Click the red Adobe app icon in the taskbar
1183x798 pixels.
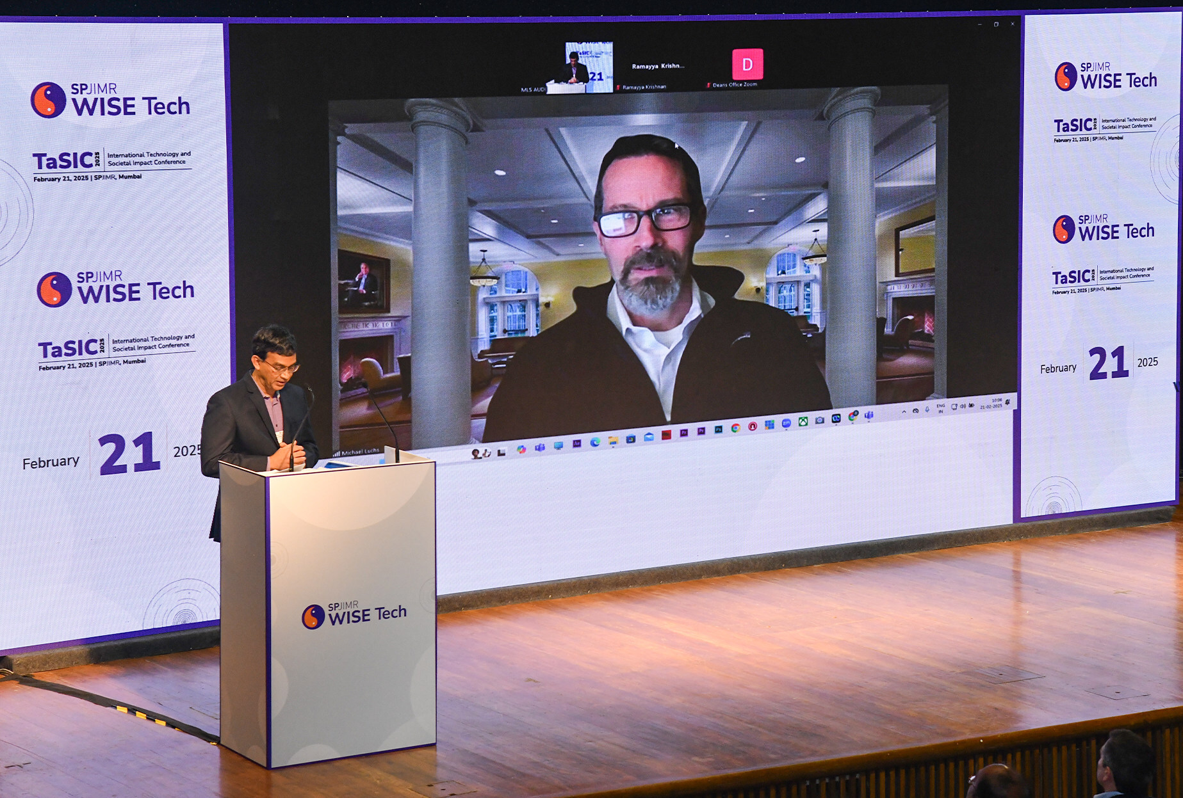point(666,435)
